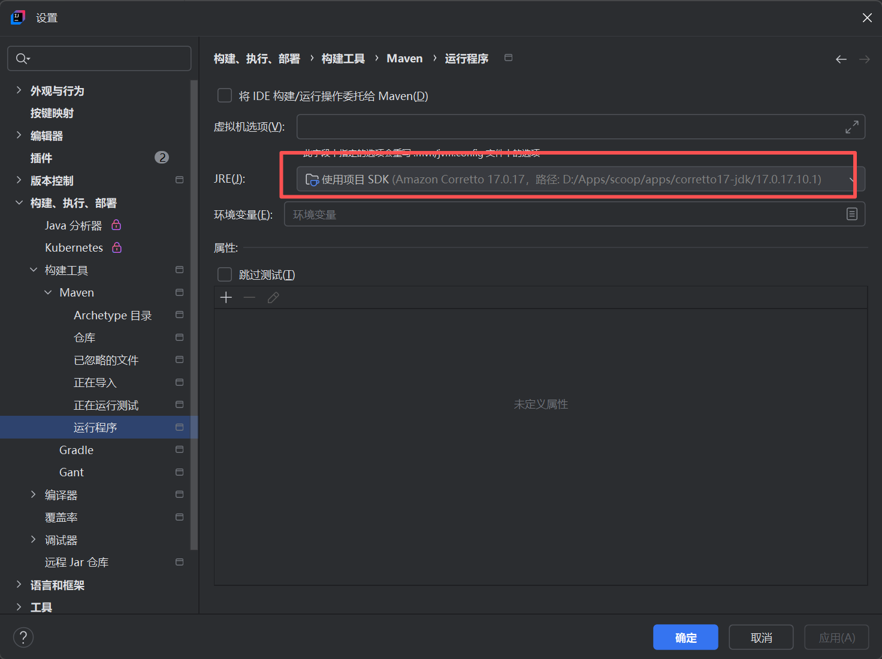Open environment variables editor list icon
Screen dimensions: 882x659
click(851, 214)
